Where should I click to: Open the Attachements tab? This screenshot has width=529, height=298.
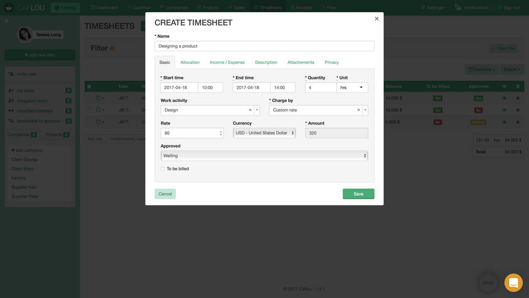point(301,62)
